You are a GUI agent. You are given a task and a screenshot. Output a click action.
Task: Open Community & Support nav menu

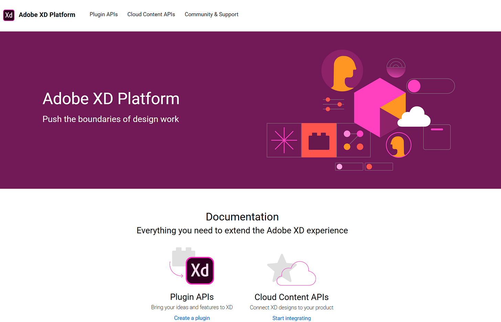[x=211, y=14]
